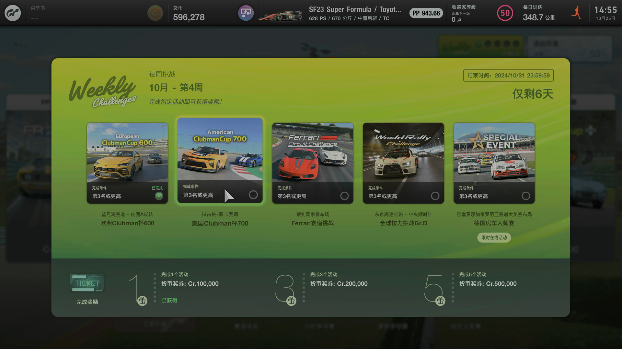Click the 欧洲Clubman杯600 title
The image size is (622, 349).
(127, 223)
